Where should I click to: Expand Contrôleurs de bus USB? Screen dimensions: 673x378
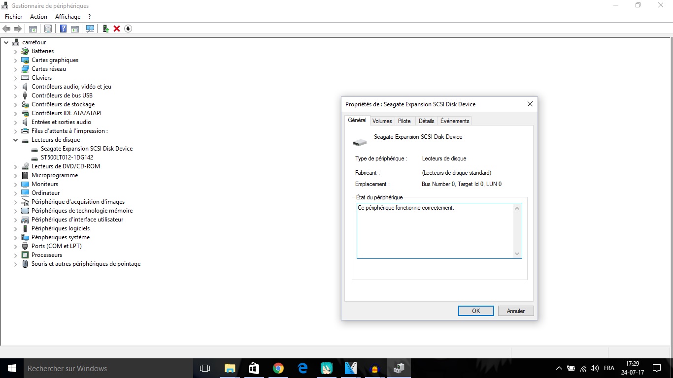15,95
